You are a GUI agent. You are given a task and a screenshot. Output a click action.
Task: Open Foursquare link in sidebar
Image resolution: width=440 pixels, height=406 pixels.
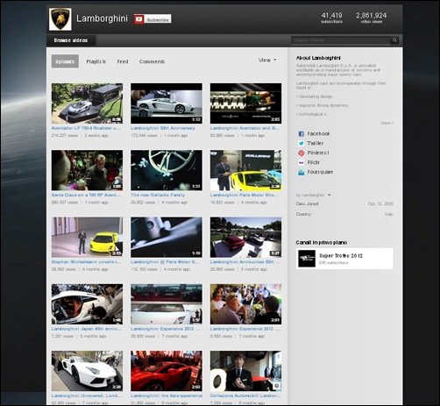(320, 172)
